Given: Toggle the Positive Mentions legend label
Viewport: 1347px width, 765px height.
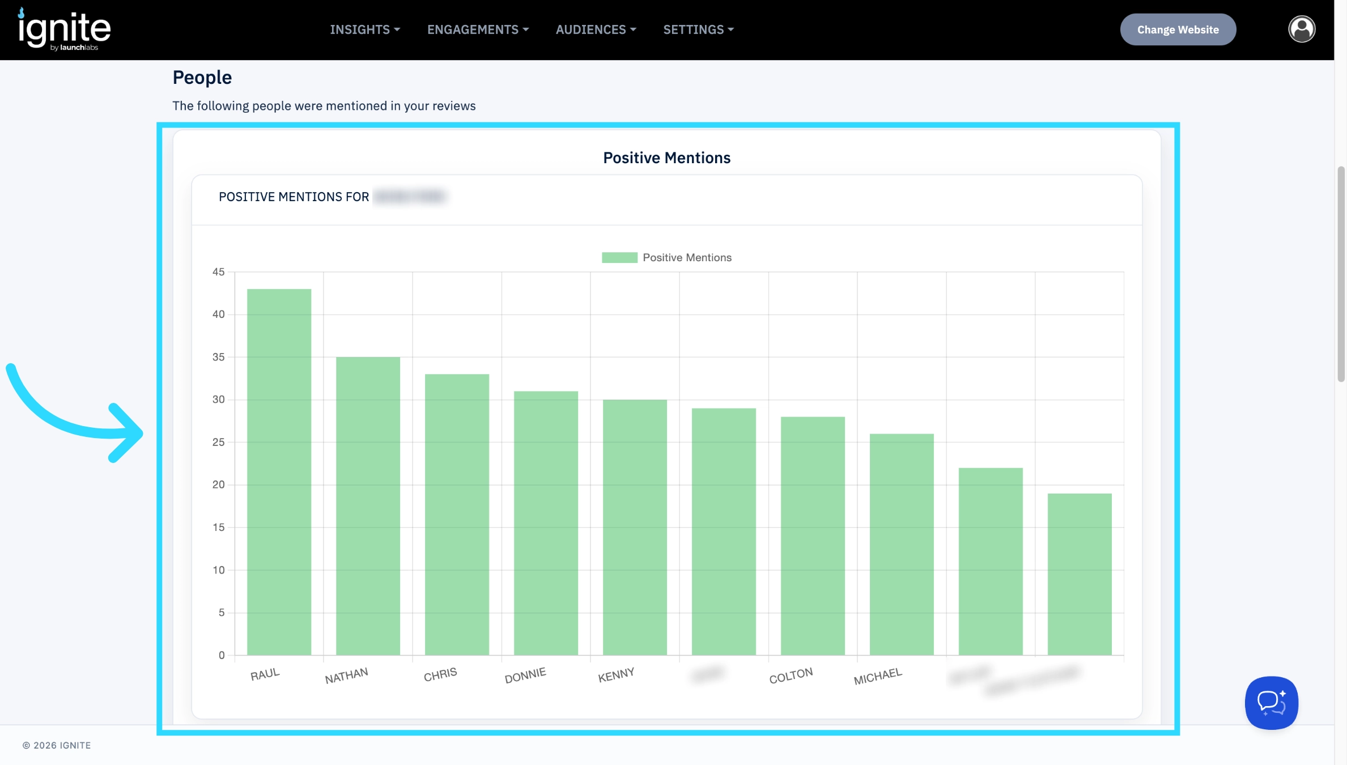Looking at the screenshot, I should [687, 257].
